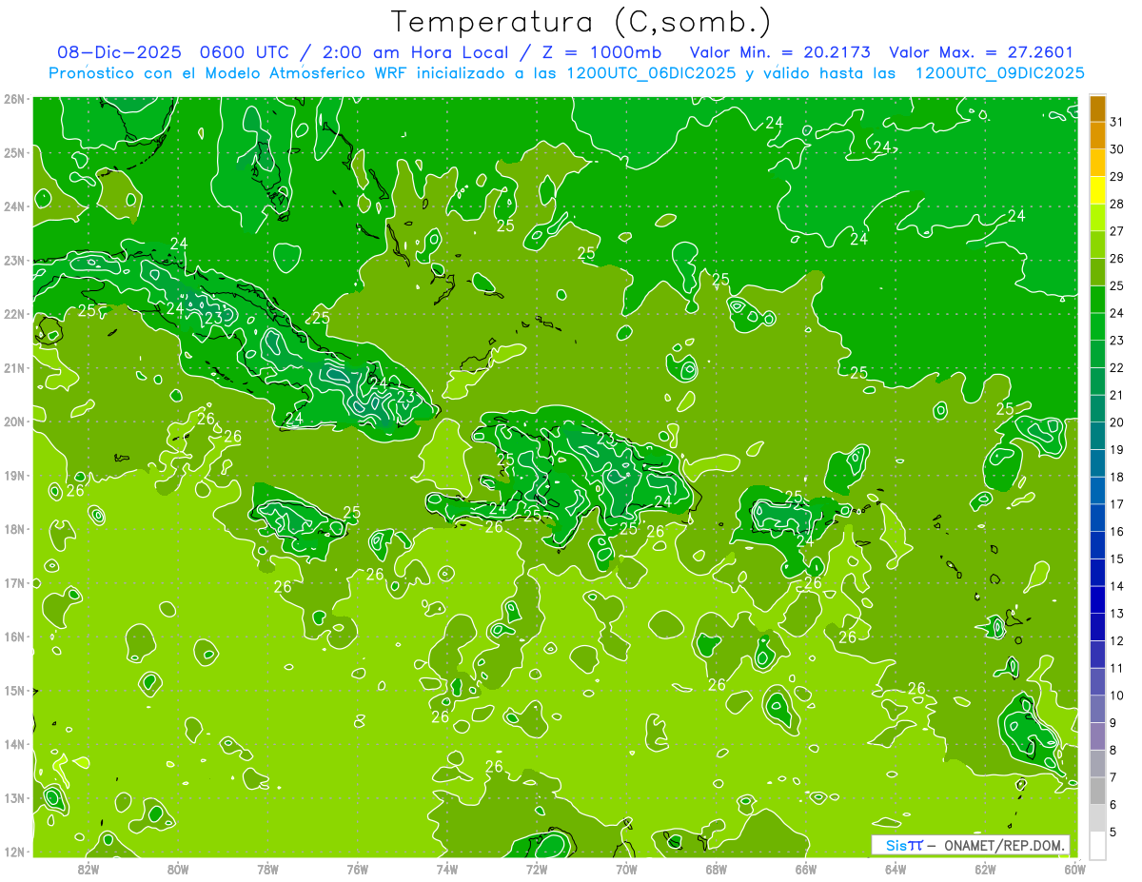
Task: Click the longitude axis label "62W"
Action: pyautogui.click(x=985, y=869)
